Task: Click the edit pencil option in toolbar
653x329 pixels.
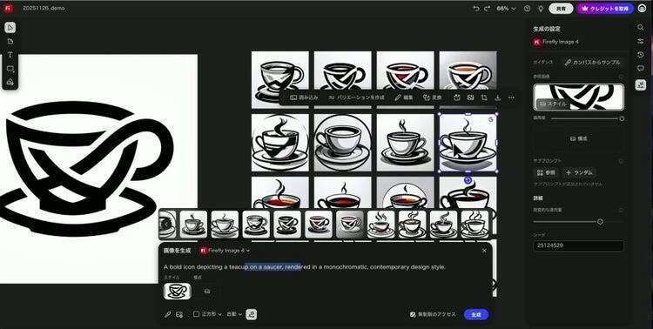Action: pos(404,97)
